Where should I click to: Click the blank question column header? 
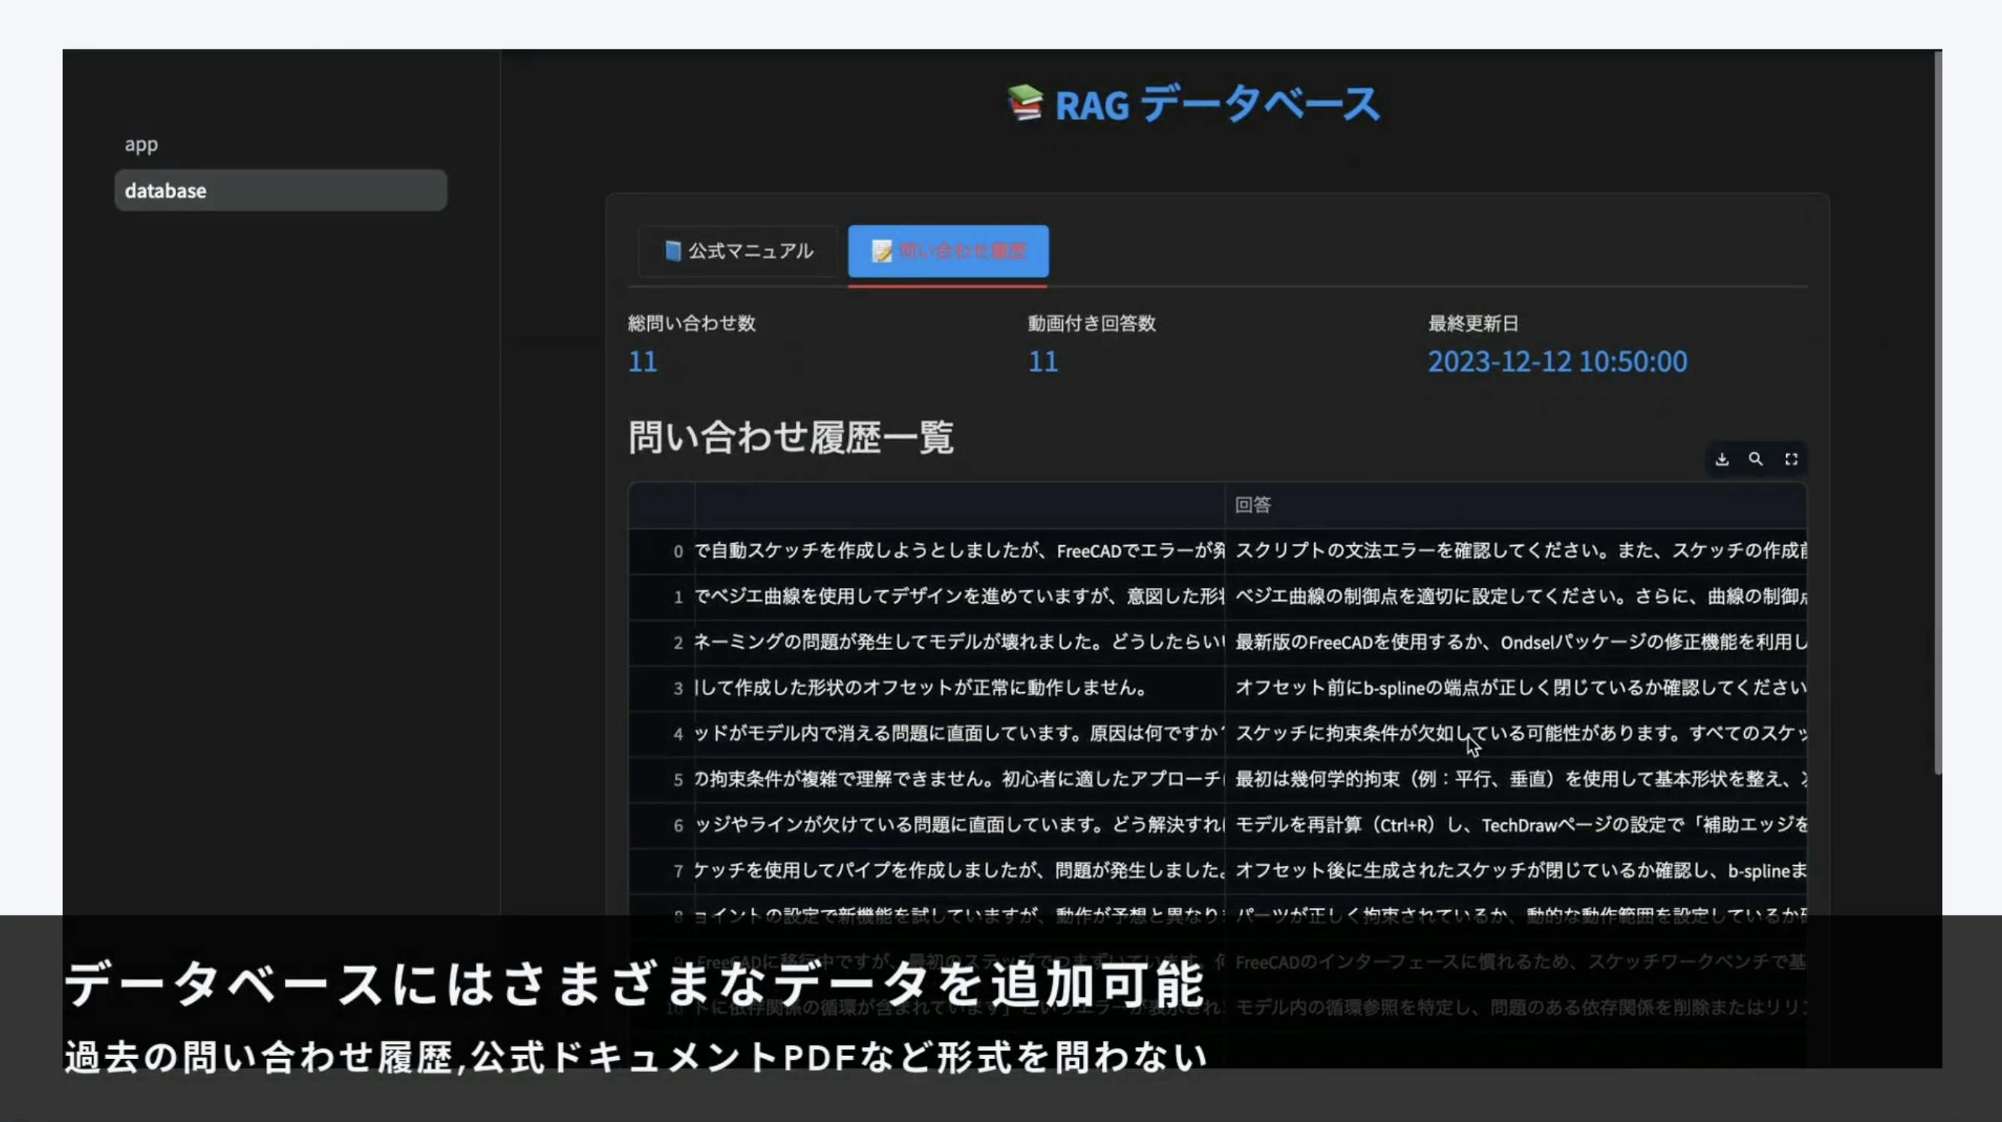[x=959, y=505]
